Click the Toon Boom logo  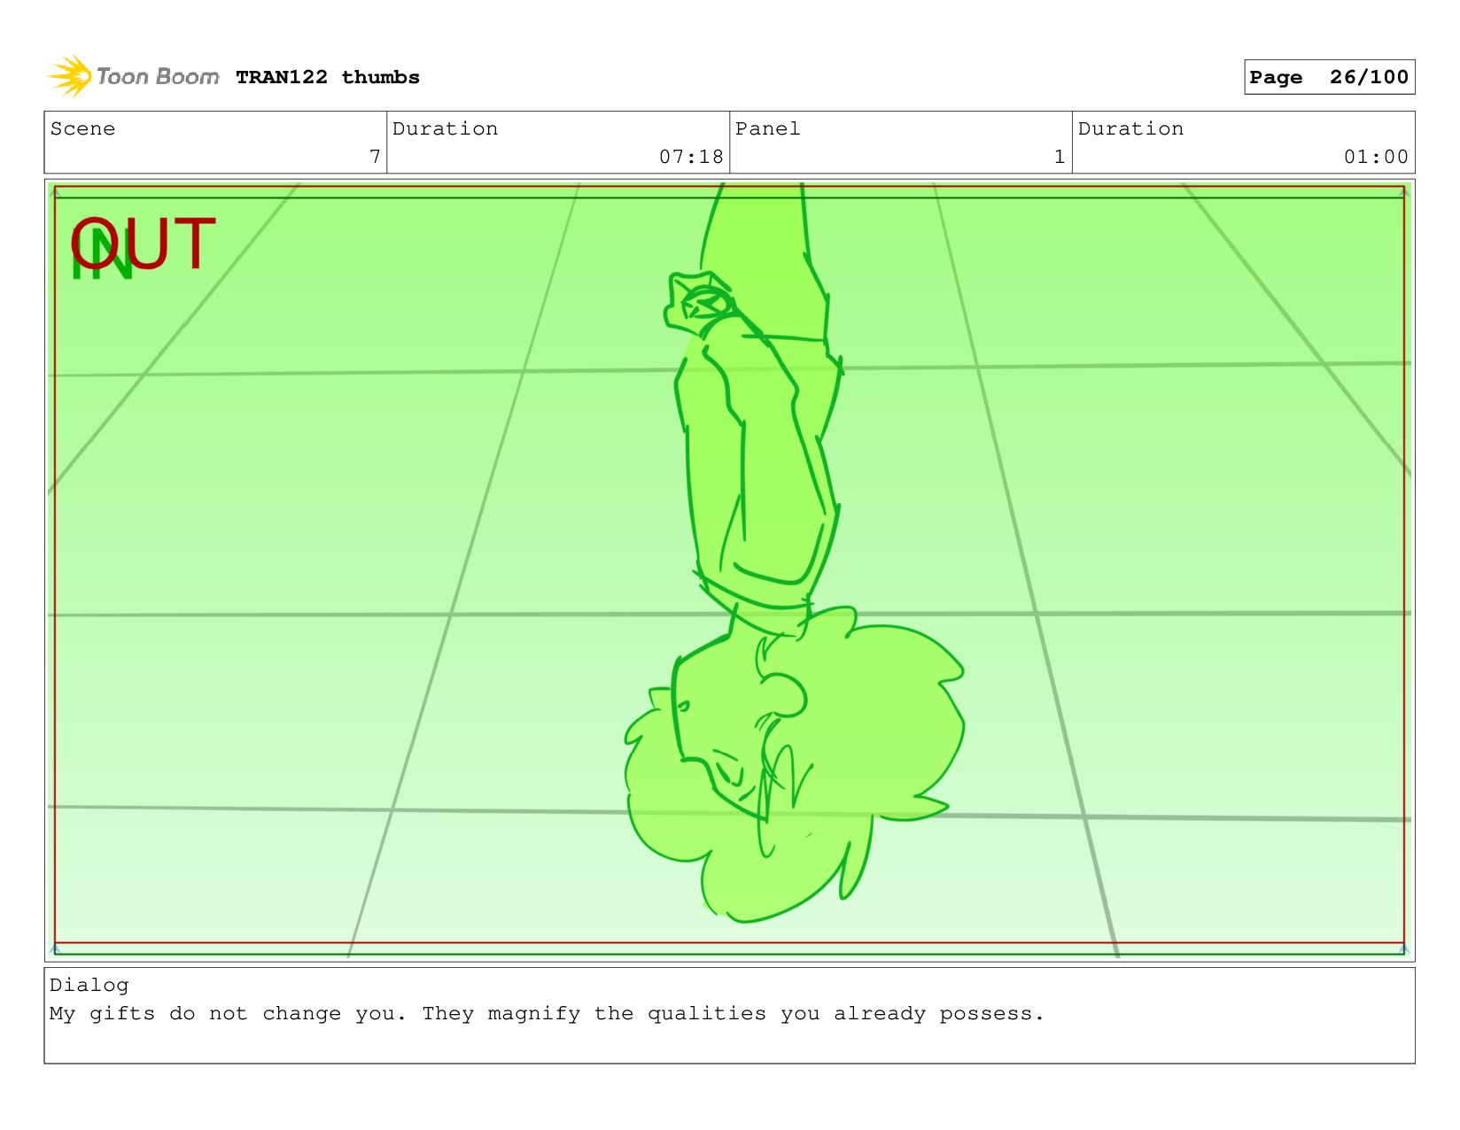[x=134, y=76]
